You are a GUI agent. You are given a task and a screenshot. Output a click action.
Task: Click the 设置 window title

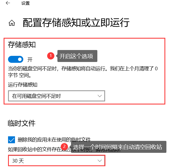coord(26,3)
